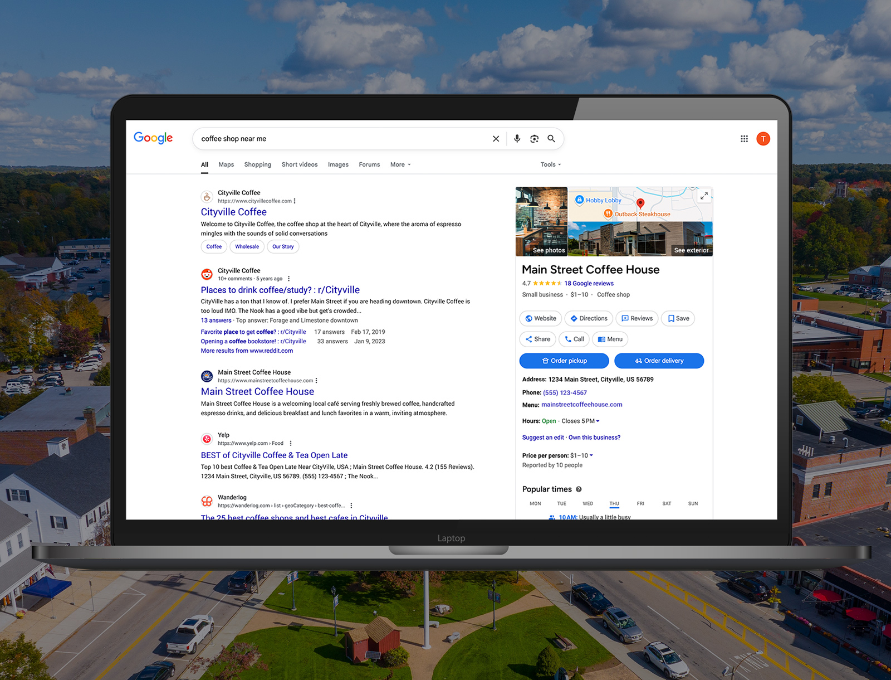Click phone number (555) 123-4567
Screen dimensions: 891x680
tap(565, 393)
